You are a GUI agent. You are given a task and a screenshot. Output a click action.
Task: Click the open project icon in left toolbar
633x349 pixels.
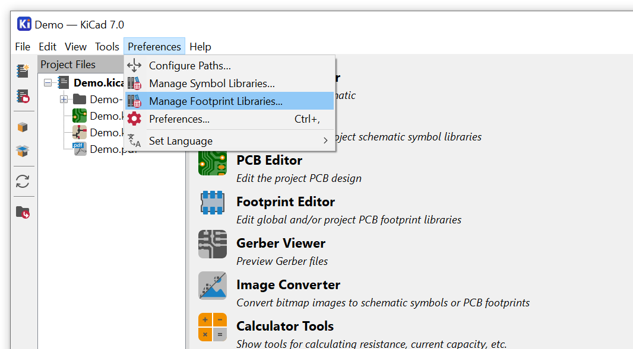tap(23, 96)
